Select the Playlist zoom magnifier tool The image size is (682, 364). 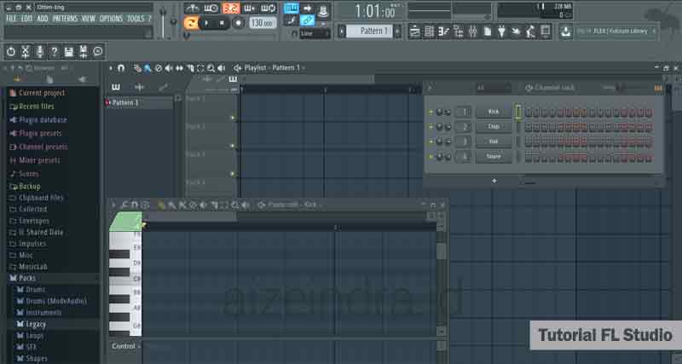(x=211, y=68)
